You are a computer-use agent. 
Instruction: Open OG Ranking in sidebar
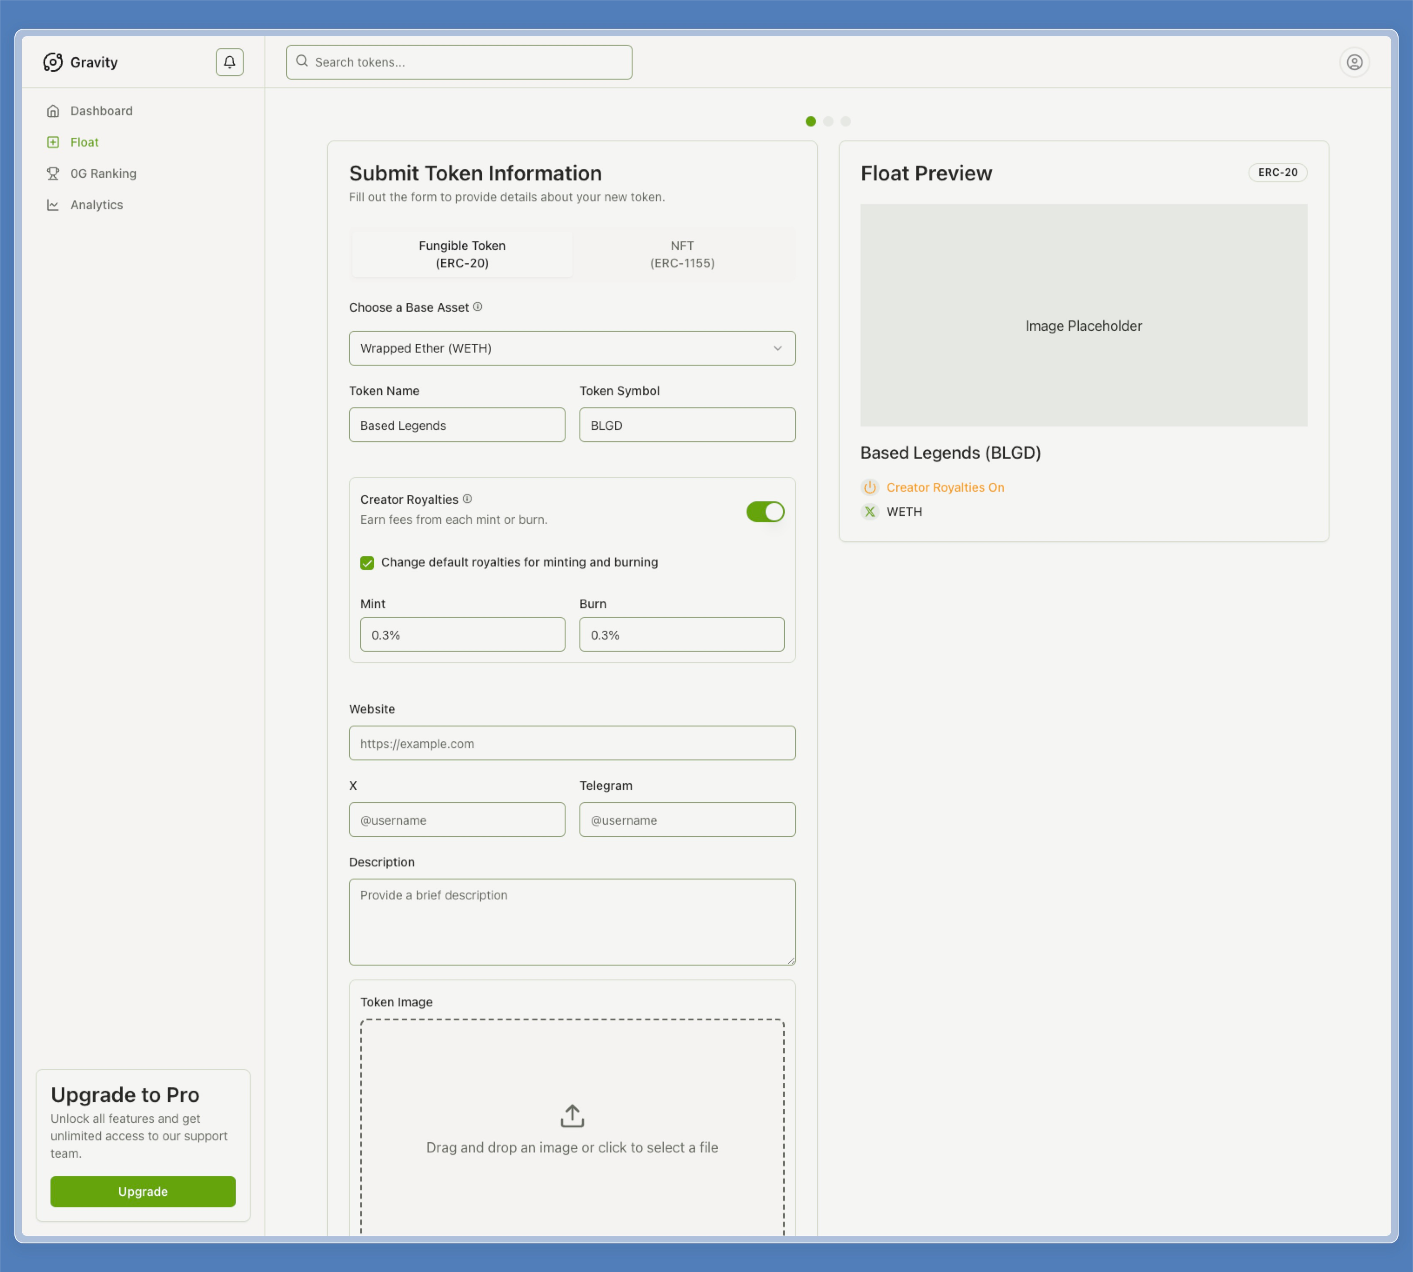click(x=103, y=173)
